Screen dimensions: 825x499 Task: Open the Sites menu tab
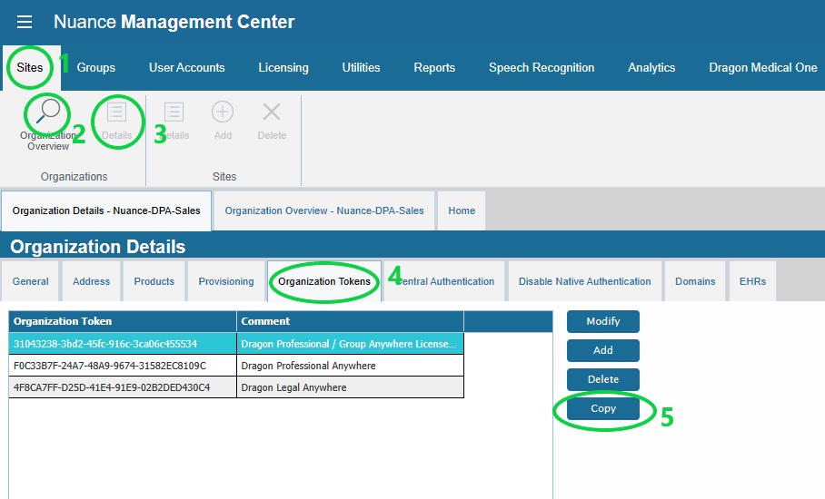coord(30,67)
